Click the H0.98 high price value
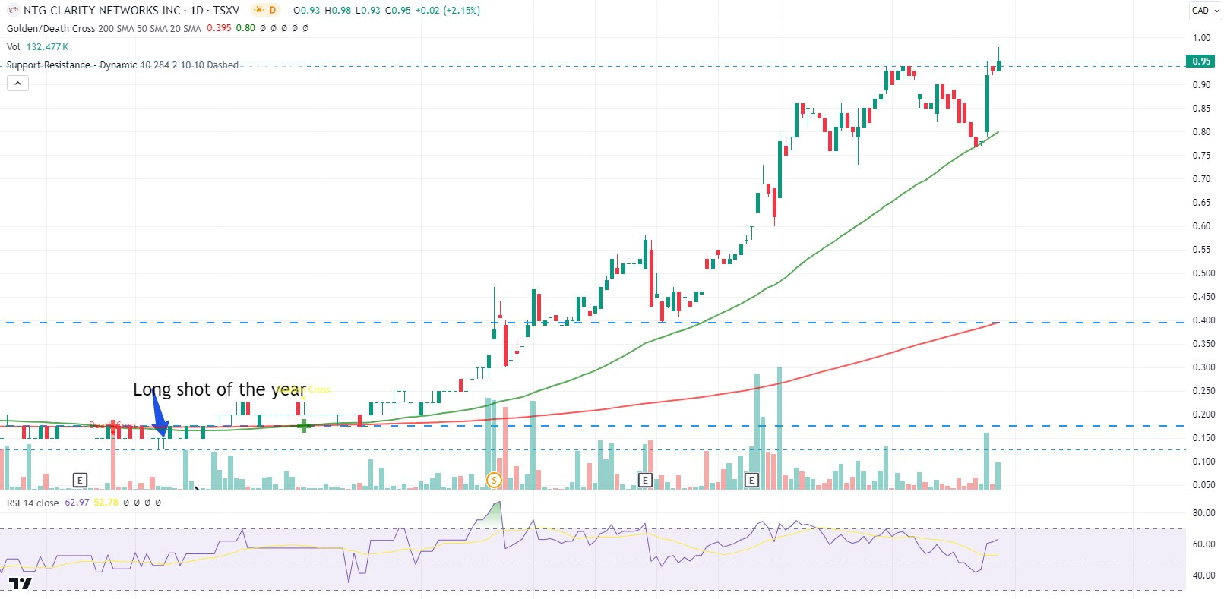 point(338,10)
